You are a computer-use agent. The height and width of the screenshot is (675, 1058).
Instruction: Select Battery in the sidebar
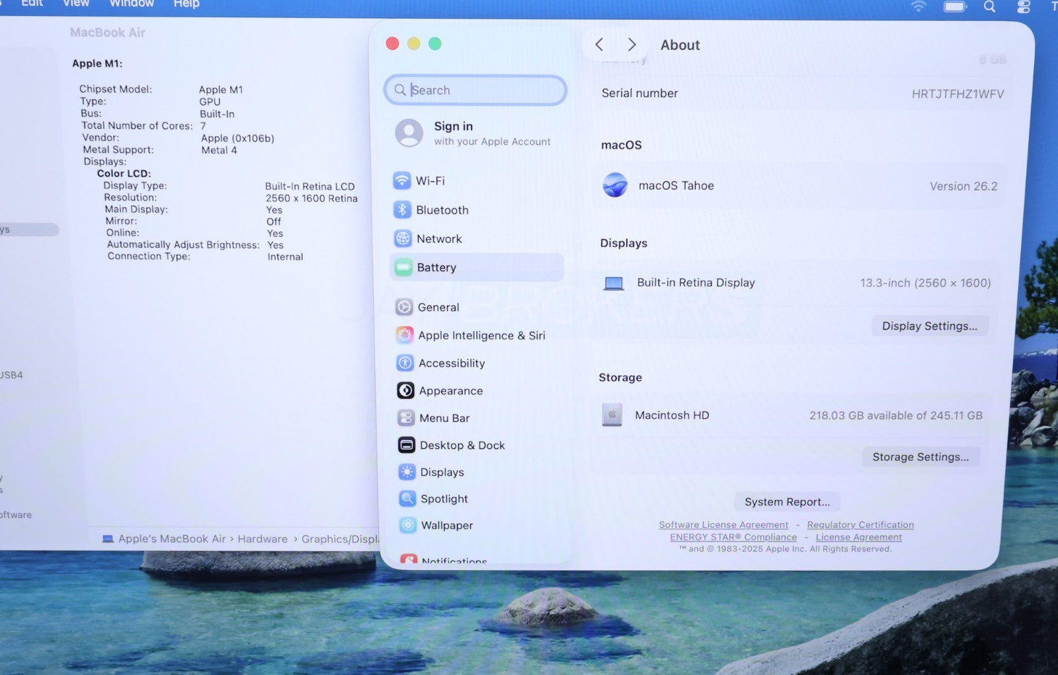pos(436,267)
